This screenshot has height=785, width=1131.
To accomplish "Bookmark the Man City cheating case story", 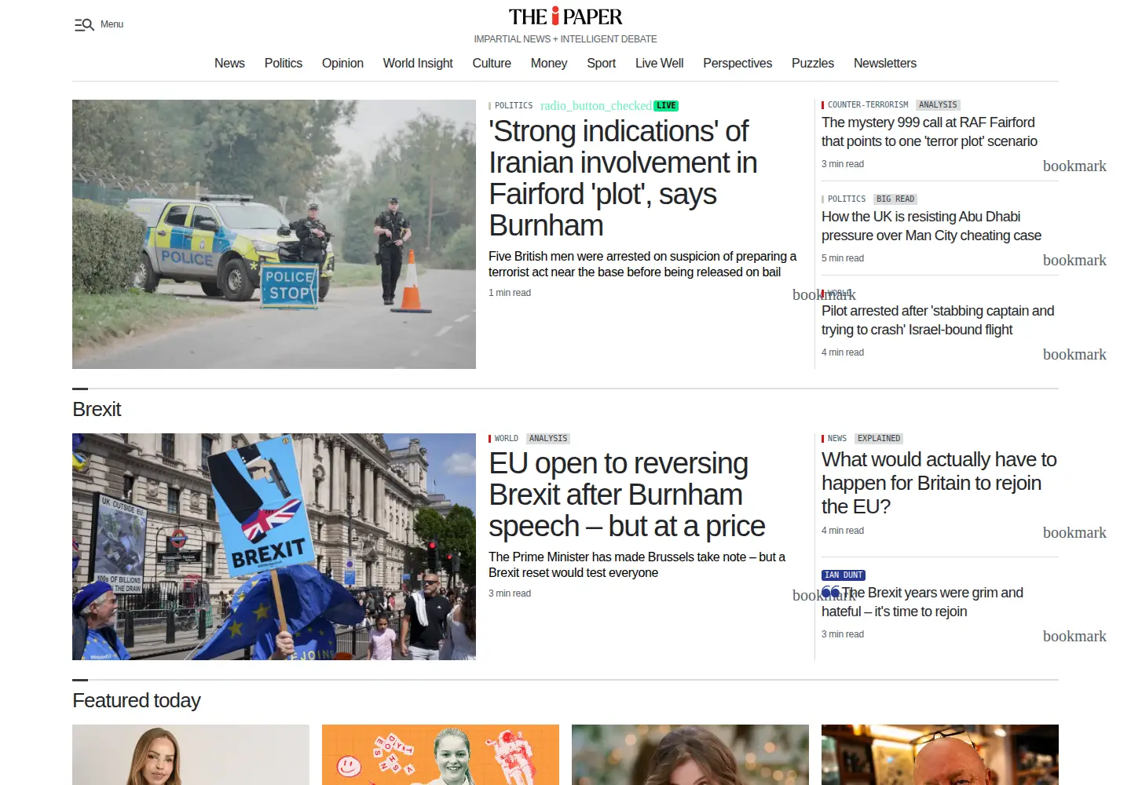I will (1074, 260).
